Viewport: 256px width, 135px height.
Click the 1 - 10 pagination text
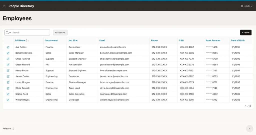248,106
